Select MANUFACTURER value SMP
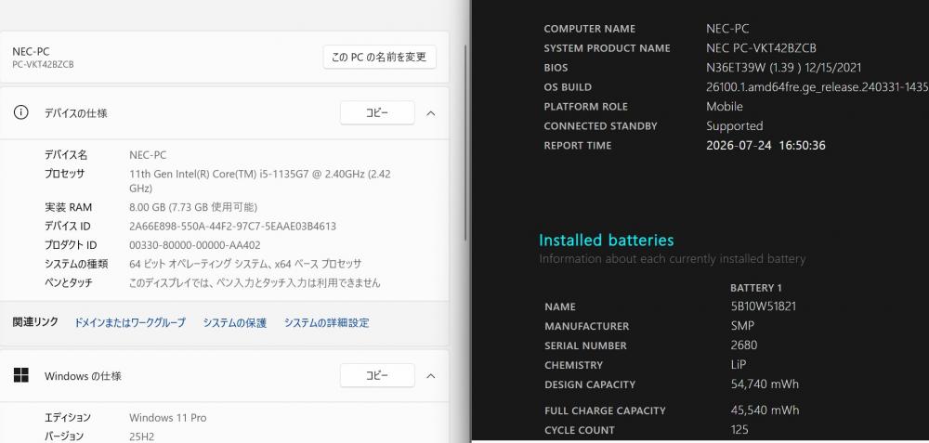This screenshot has height=443, width=929. click(x=742, y=326)
